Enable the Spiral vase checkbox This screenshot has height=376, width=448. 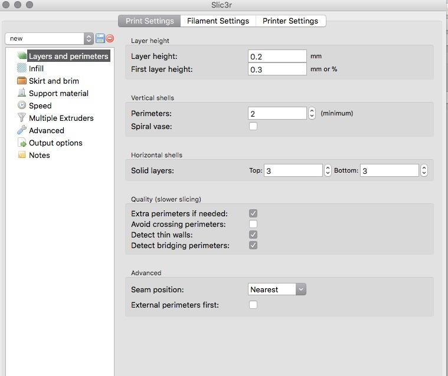253,126
